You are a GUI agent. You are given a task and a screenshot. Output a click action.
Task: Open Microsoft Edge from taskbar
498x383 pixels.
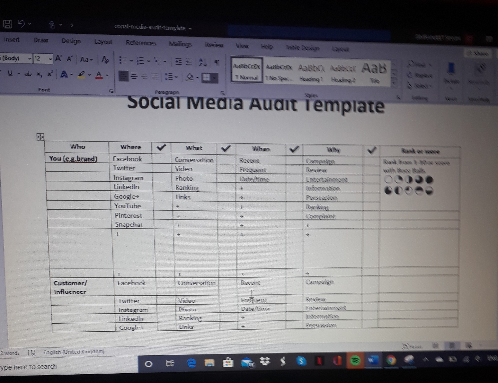(191, 363)
